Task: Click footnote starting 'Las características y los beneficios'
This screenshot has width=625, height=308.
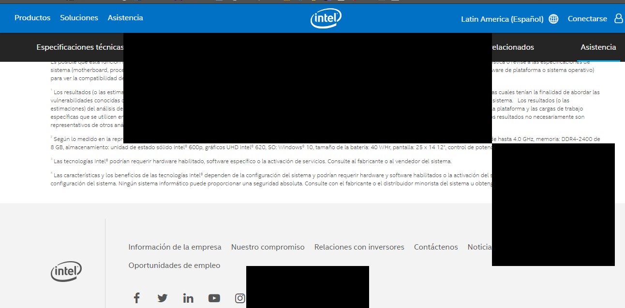Action: pyautogui.click(x=271, y=180)
